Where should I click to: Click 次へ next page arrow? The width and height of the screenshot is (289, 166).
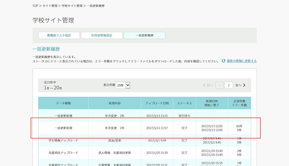pos(240,85)
